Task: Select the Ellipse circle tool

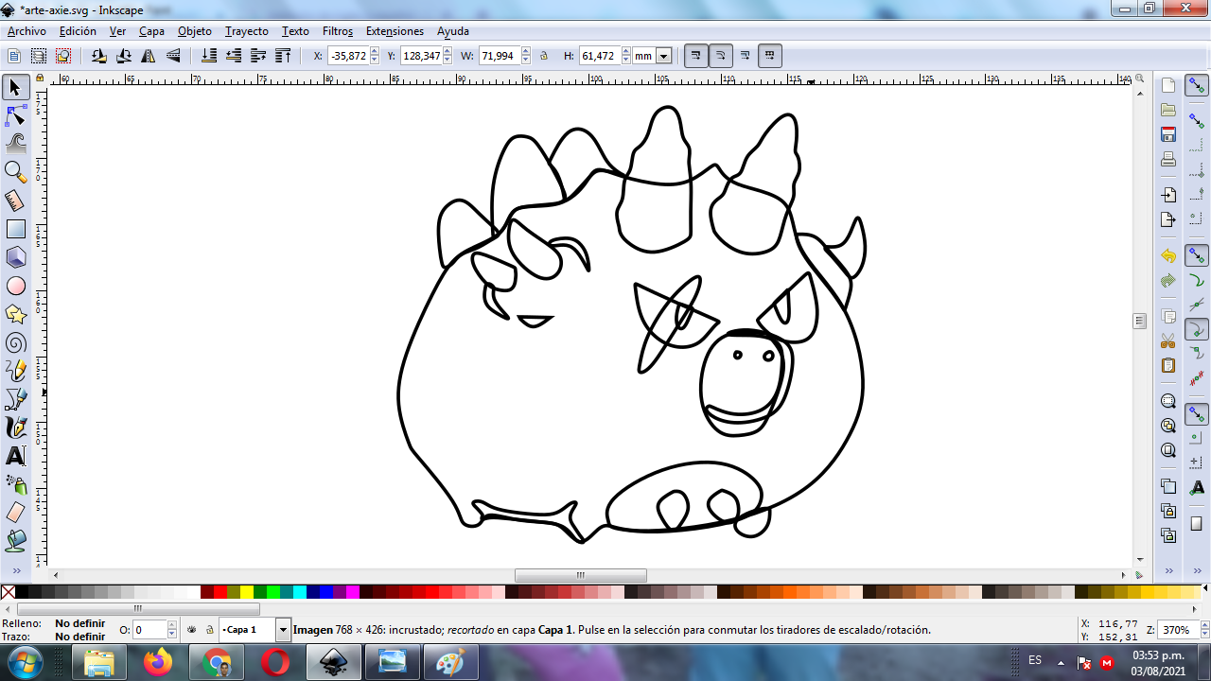Action: (x=15, y=286)
